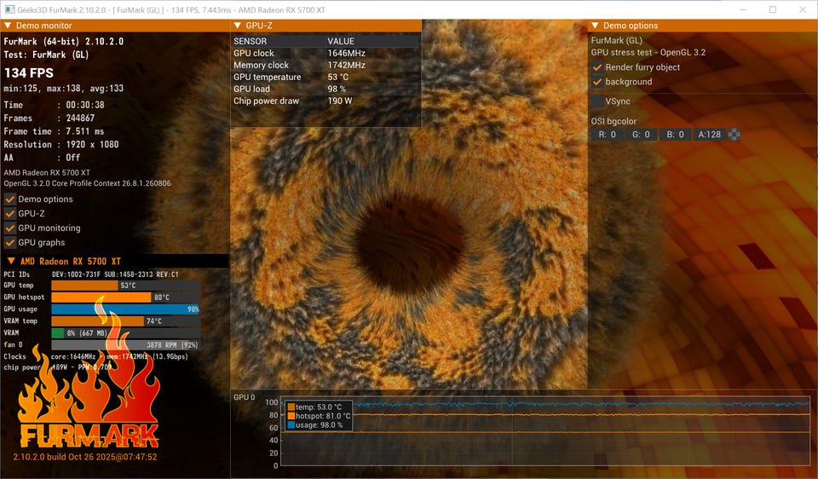Disable the background render checkbox
This screenshot has width=818, height=479.
coord(597,82)
